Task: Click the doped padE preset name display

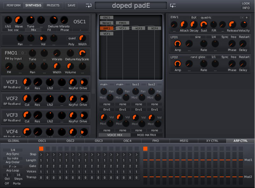Action: (x=131, y=5)
